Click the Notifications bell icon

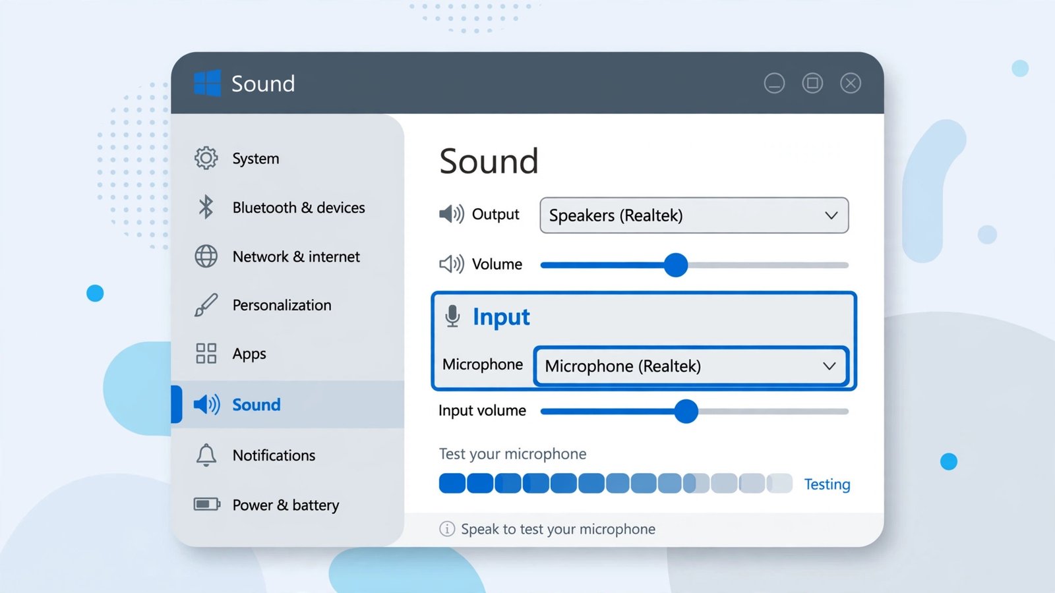coord(206,455)
